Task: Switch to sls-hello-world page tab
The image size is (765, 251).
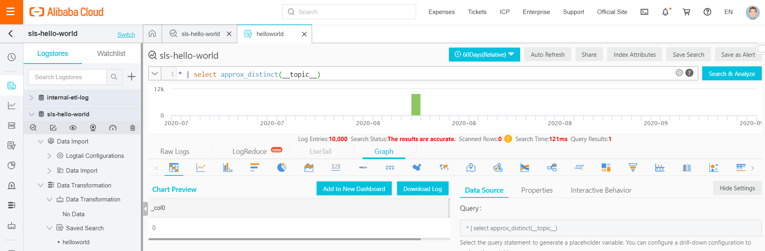Action: [x=200, y=34]
